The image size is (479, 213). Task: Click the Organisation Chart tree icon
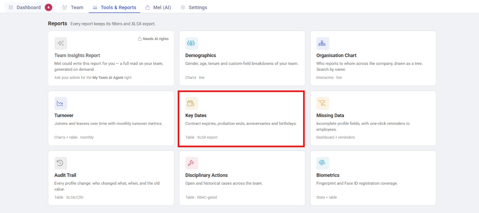click(323, 43)
